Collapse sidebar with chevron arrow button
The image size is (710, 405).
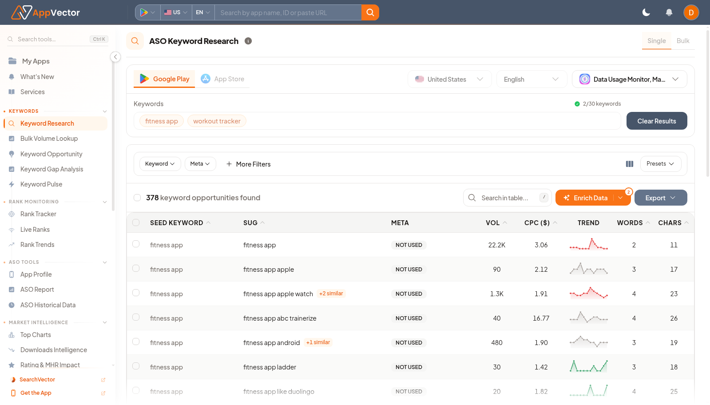(115, 57)
